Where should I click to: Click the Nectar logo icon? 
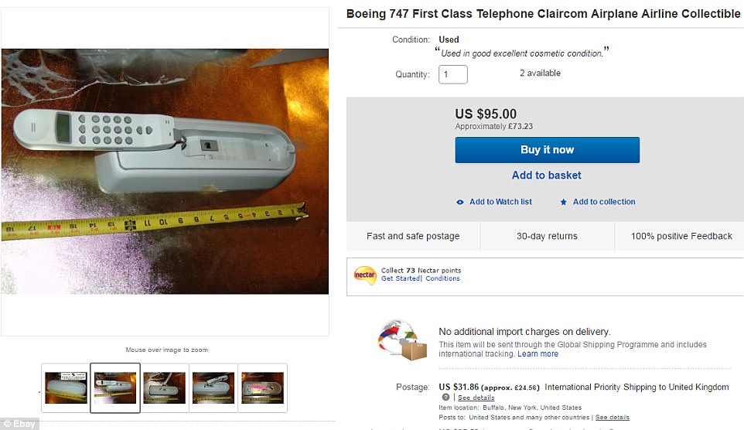pos(364,275)
